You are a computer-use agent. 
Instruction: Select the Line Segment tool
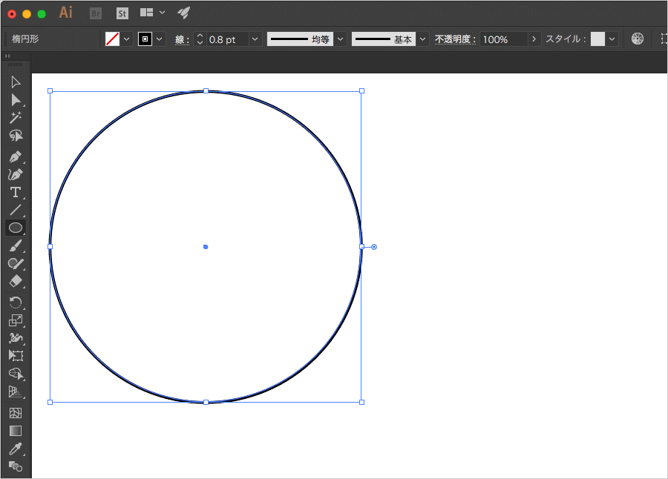(x=16, y=210)
